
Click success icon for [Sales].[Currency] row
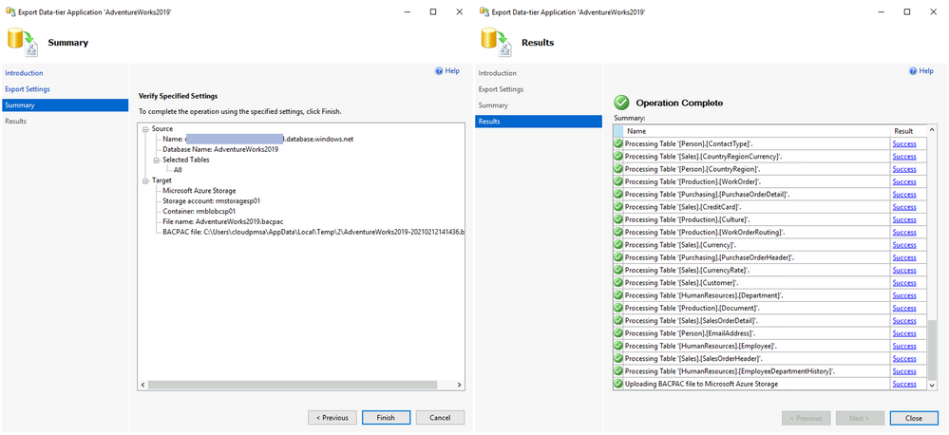coord(617,245)
